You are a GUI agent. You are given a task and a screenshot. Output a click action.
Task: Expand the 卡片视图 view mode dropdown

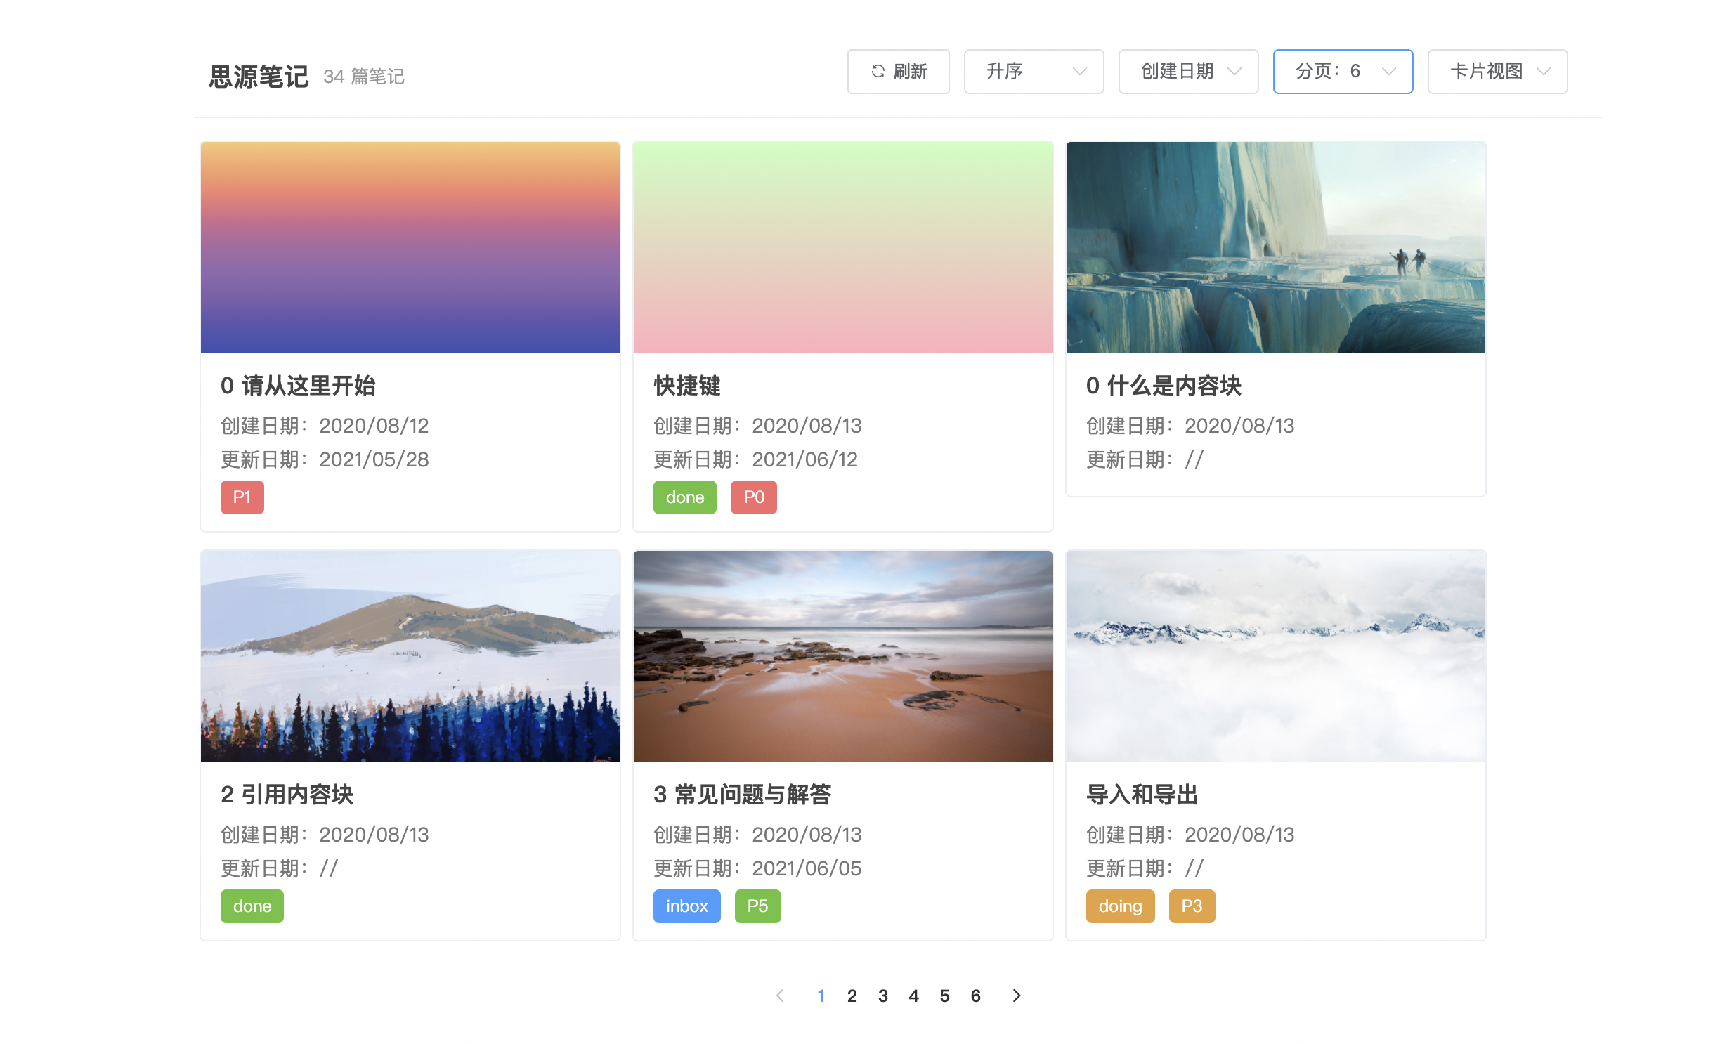pyautogui.click(x=1497, y=71)
